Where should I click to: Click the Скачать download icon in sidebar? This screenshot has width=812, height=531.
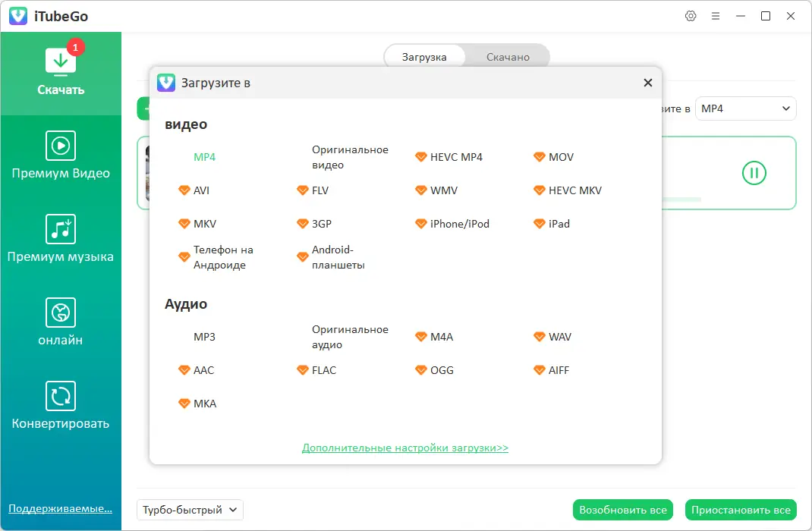61,62
